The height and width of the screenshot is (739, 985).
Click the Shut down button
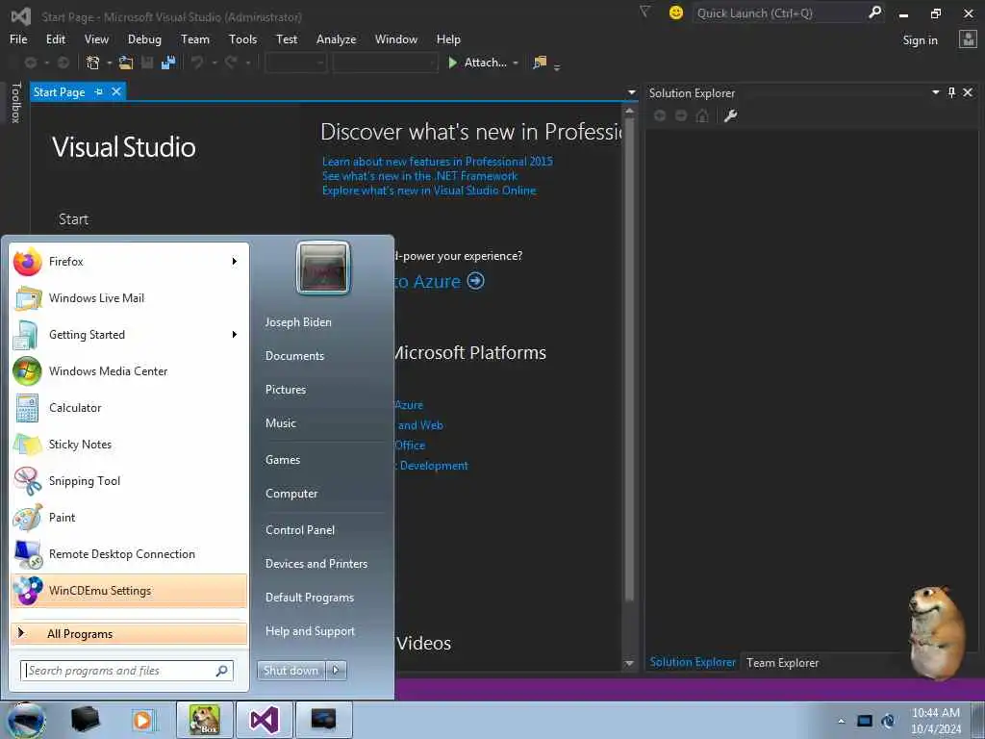290,671
